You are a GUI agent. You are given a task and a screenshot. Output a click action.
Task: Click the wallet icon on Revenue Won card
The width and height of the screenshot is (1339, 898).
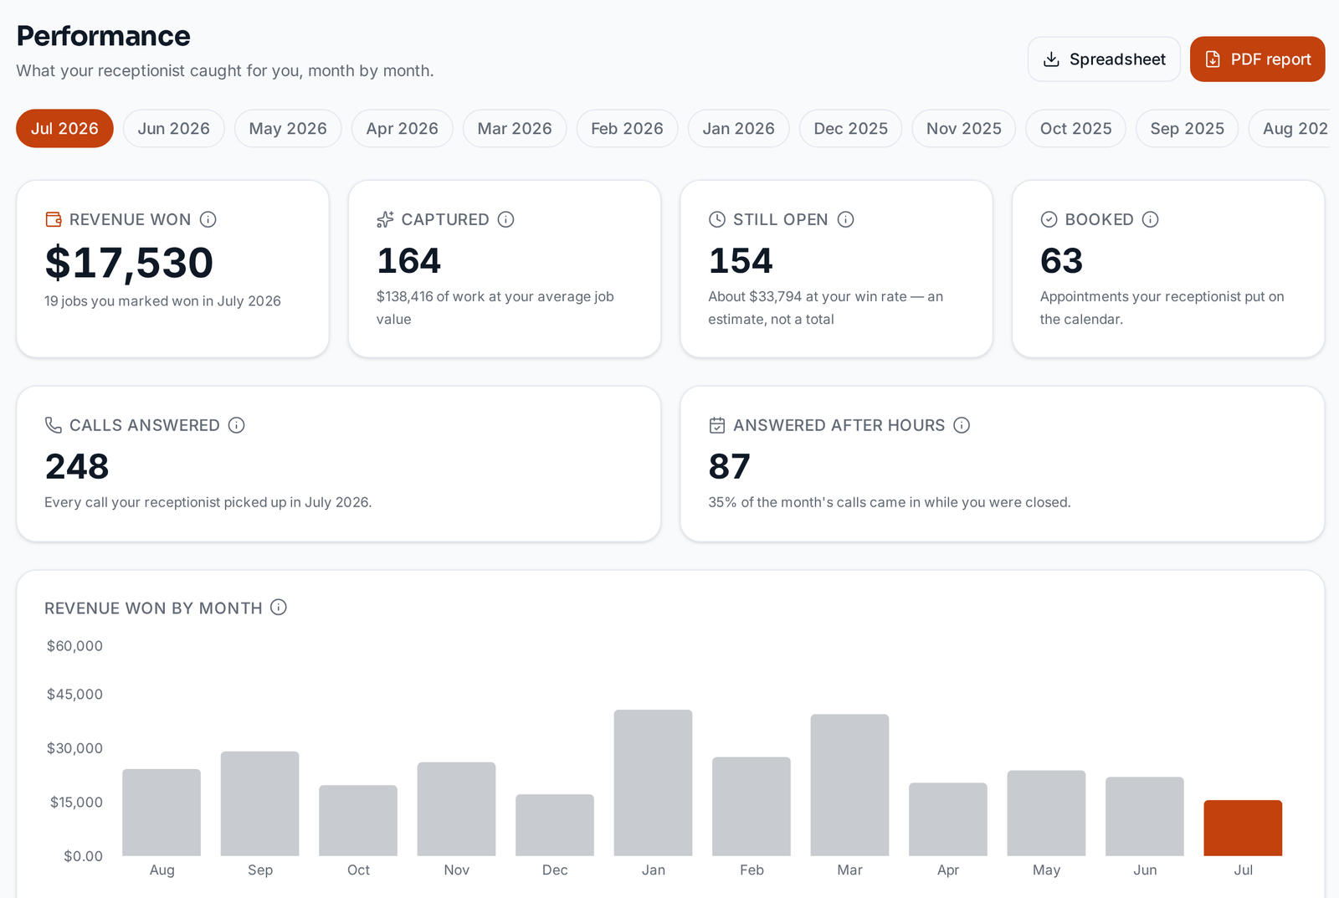point(54,219)
